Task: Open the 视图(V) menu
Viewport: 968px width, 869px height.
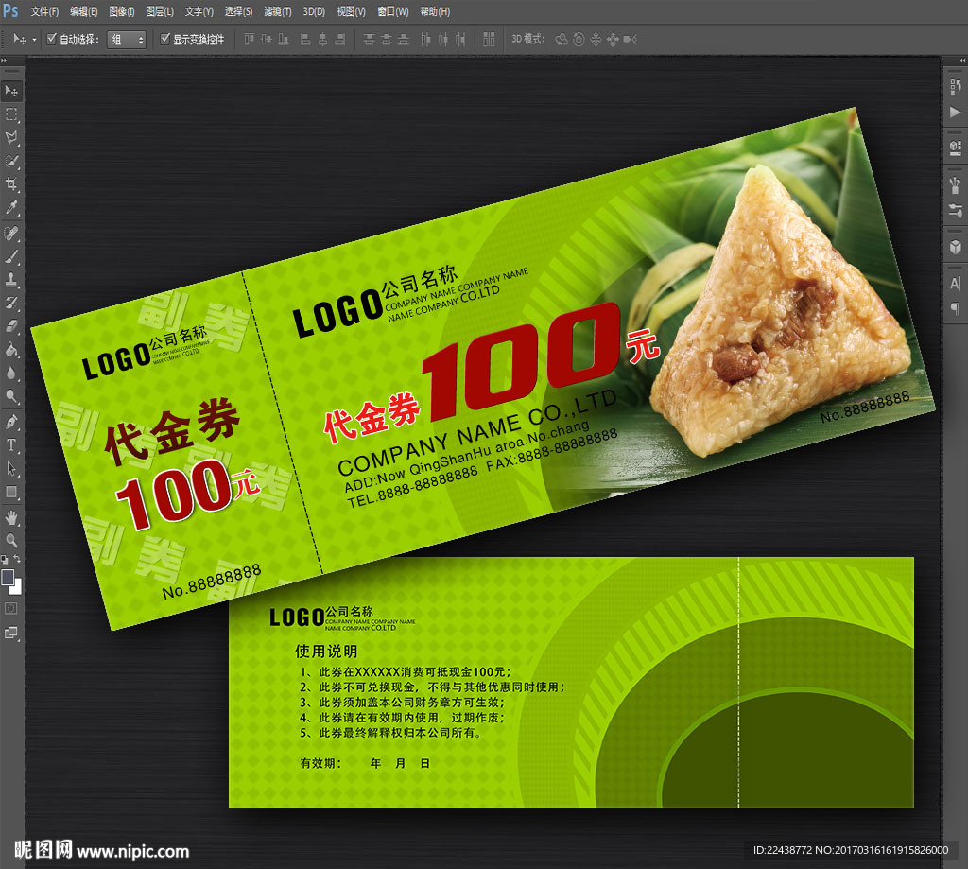Action: click(351, 11)
